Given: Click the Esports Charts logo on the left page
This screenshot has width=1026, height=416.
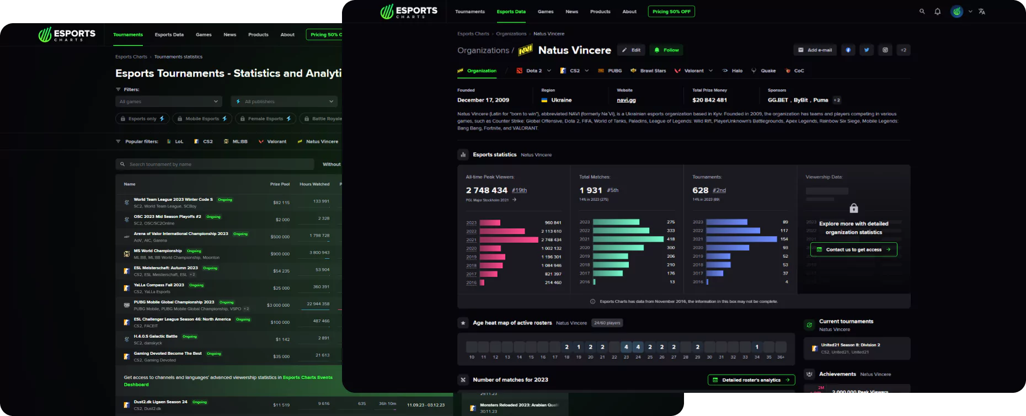Looking at the screenshot, I should [x=67, y=35].
